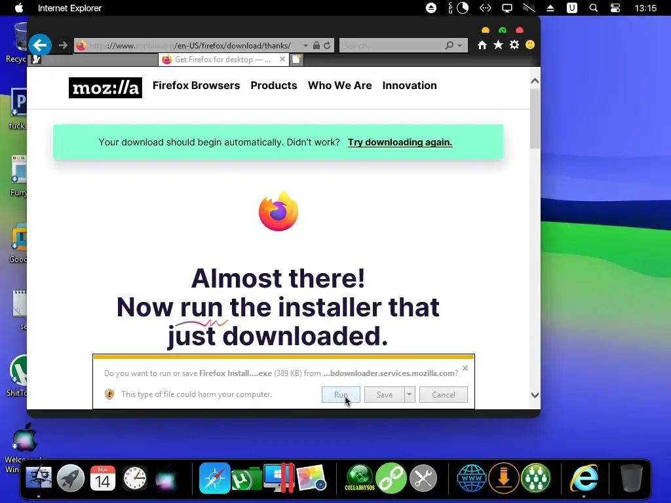671x503 pixels.
Task: Click the clock showing 13:15
Action: coord(645,8)
